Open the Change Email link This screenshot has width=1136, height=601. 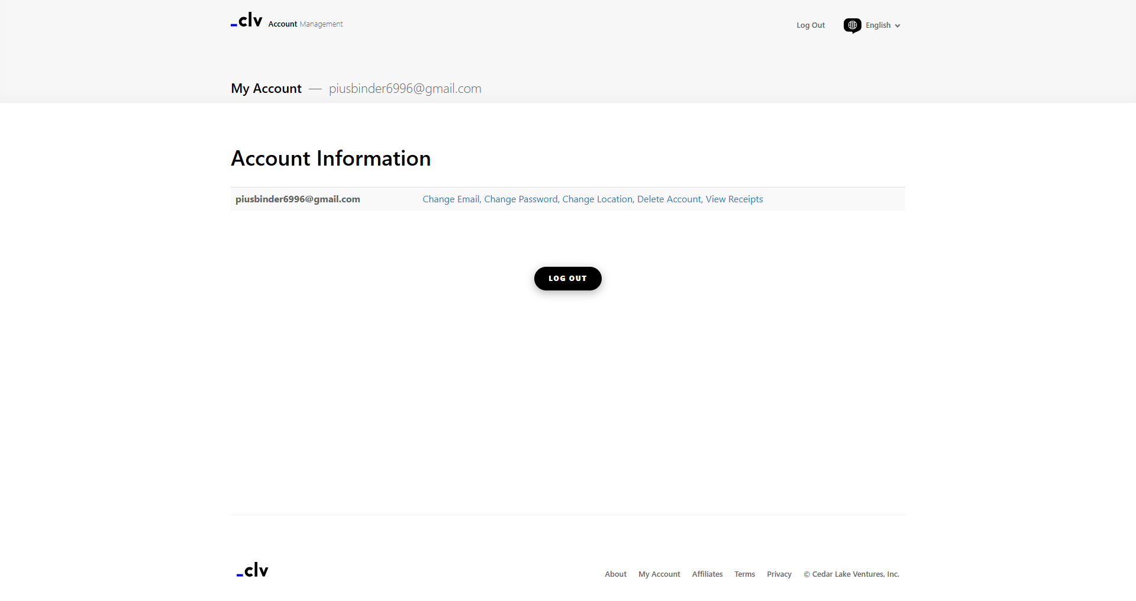(451, 199)
